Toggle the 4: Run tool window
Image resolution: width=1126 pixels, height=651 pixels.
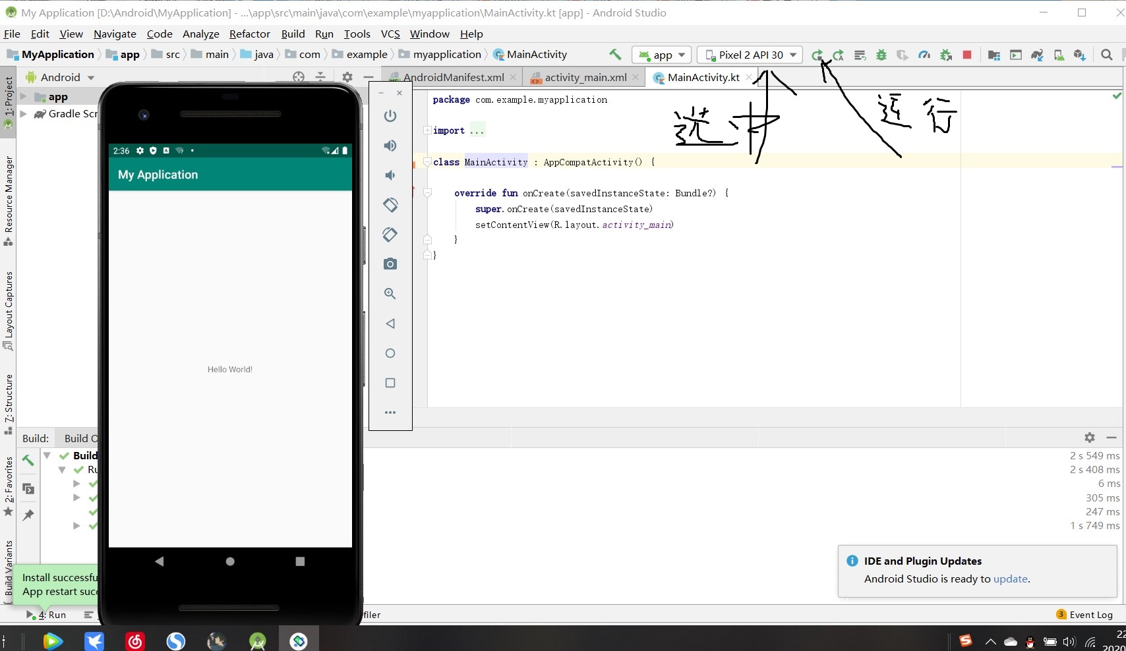tap(46, 615)
